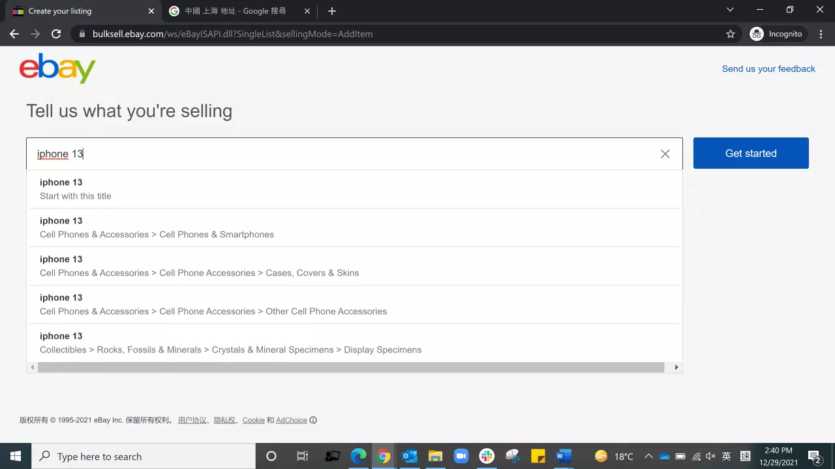This screenshot has width=835, height=469.
Task: Switch to the Google search tab
Action: pyautogui.click(x=235, y=11)
